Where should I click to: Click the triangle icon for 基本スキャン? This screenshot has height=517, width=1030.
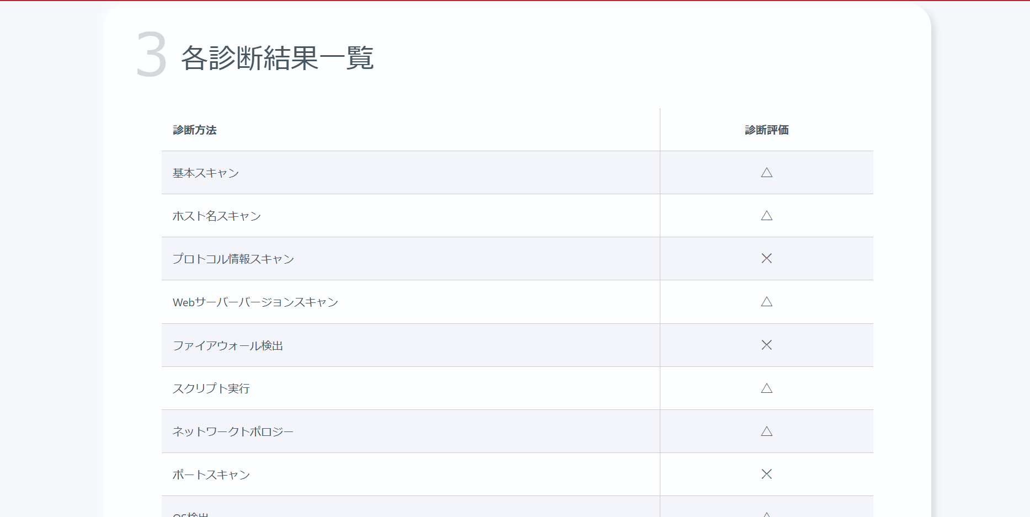click(766, 173)
